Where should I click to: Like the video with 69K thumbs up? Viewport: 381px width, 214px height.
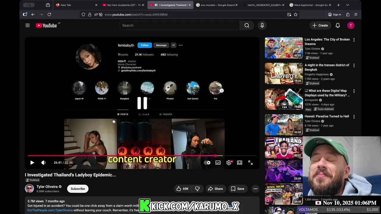(182, 189)
